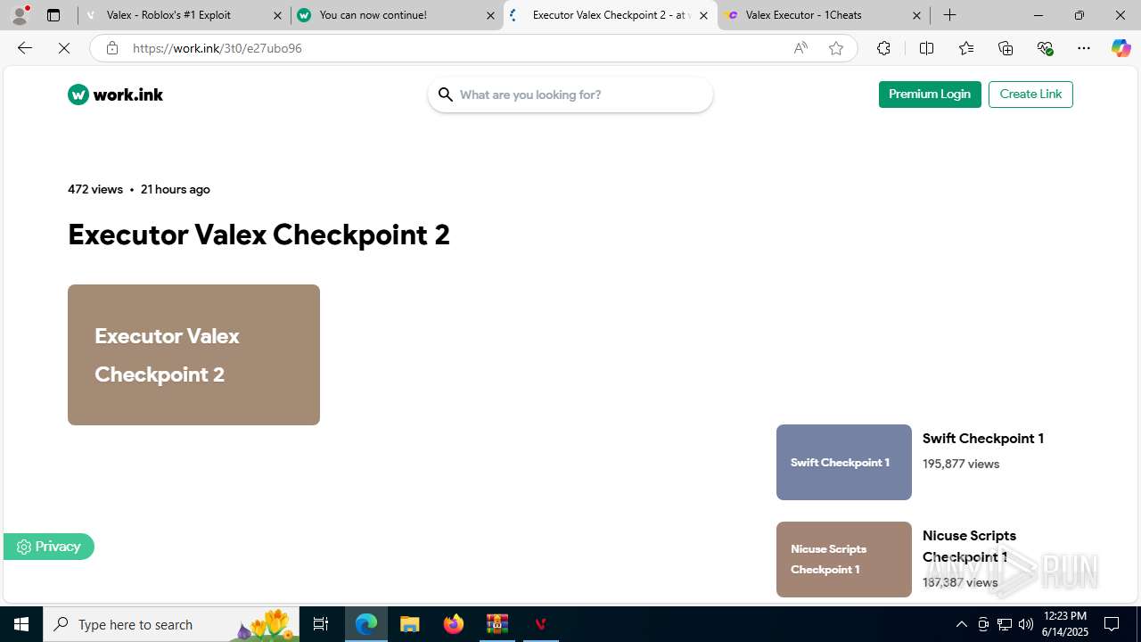Open the tab actions menu icon

click(53, 15)
